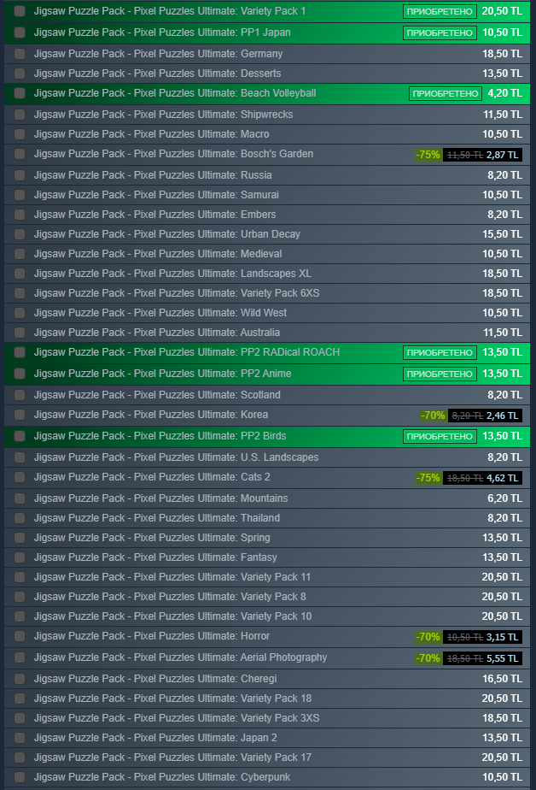Click ПРИОБРЕТЕНО badge on Beach Volleyball
The image size is (536, 790).
[446, 93]
